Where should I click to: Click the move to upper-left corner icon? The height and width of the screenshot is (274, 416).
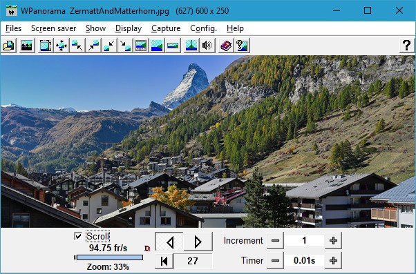(77, 46)
